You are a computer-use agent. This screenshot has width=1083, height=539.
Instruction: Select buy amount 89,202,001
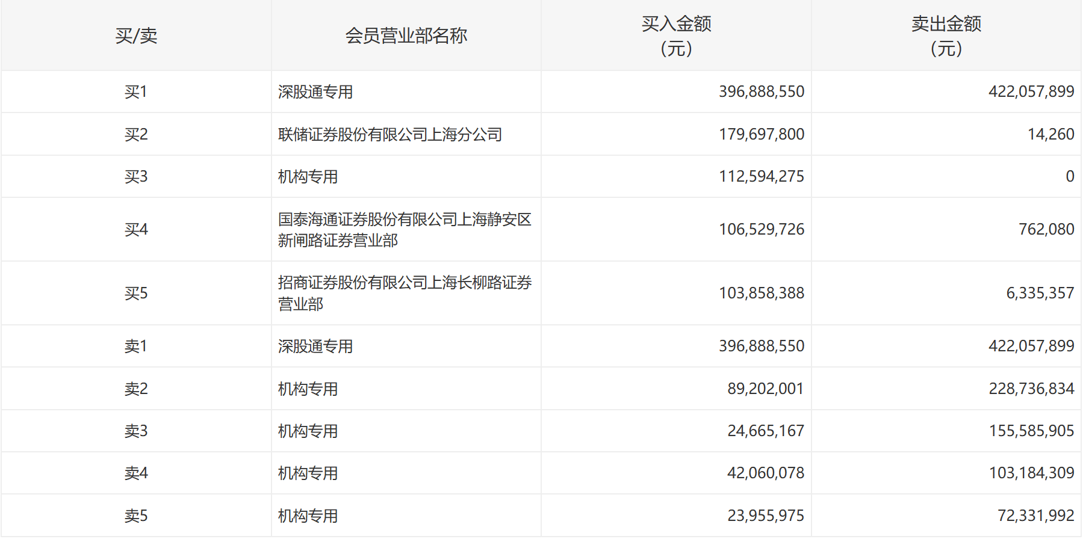click(x=765, y=389)
